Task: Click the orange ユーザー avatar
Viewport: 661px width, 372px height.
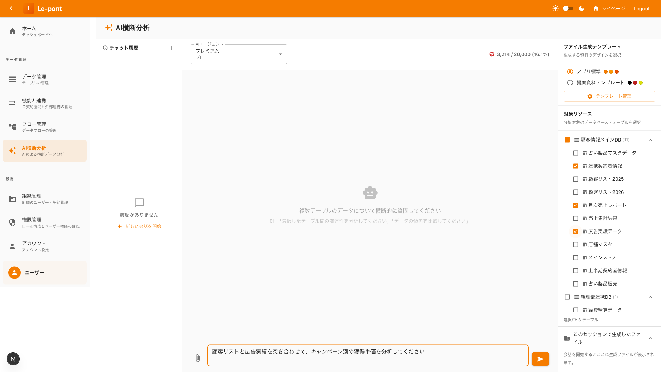Action: [x=14, y=272]
